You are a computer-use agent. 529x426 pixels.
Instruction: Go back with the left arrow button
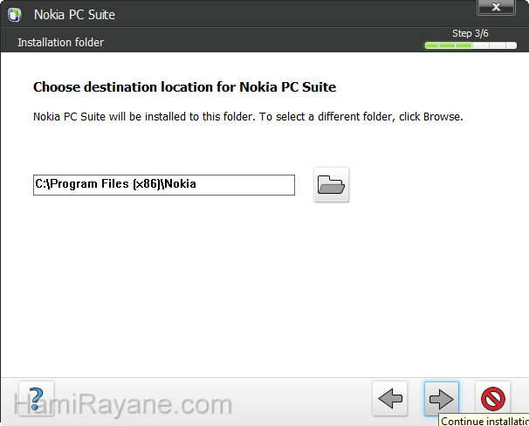390,399
